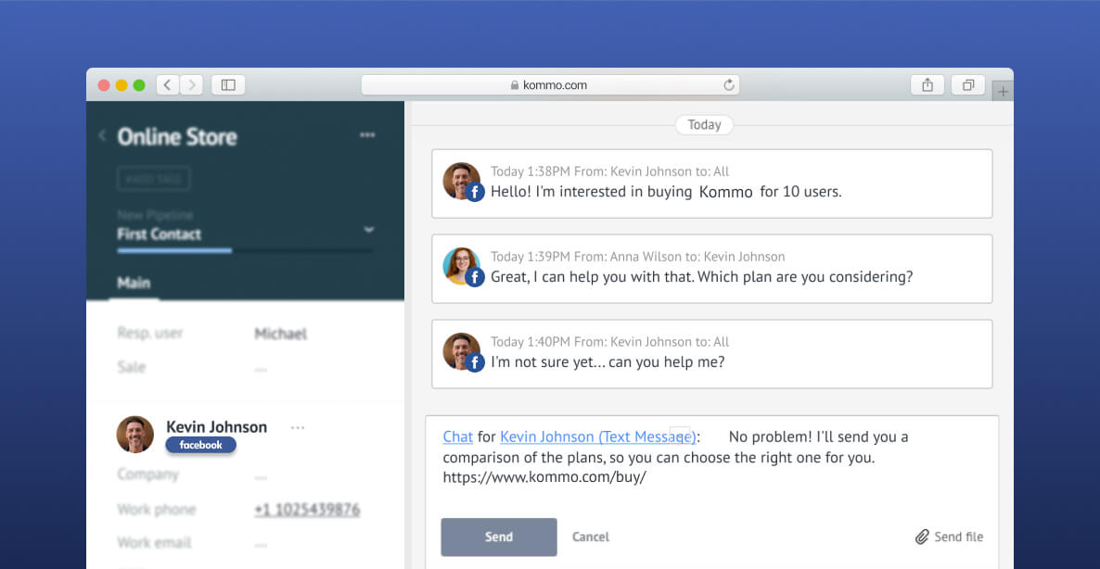The height and width of the screenshot is (569, 1100).
Task: Collapse the First Contact pipeline dropdown
Action: tap(368, 229)
